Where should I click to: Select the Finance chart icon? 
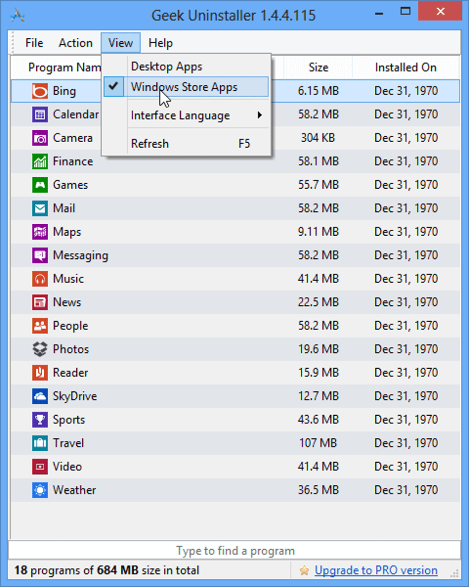coord(40,162)
